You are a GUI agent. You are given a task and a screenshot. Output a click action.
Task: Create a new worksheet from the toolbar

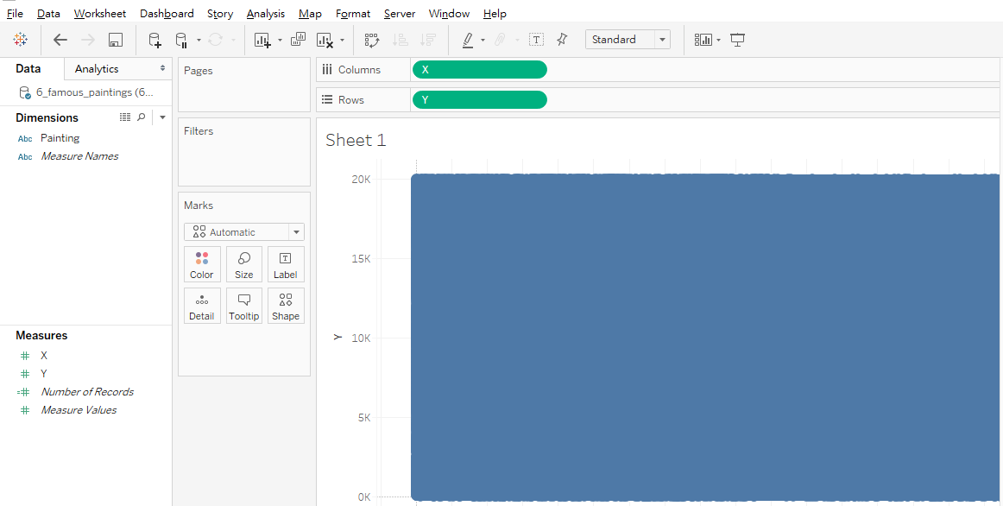pos(262,40)
